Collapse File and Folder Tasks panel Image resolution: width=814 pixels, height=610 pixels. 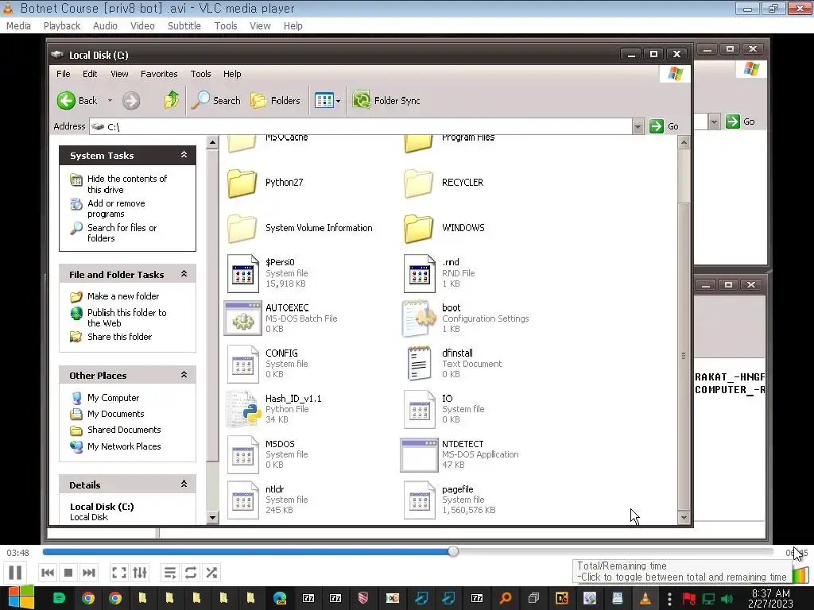[184, 274]
